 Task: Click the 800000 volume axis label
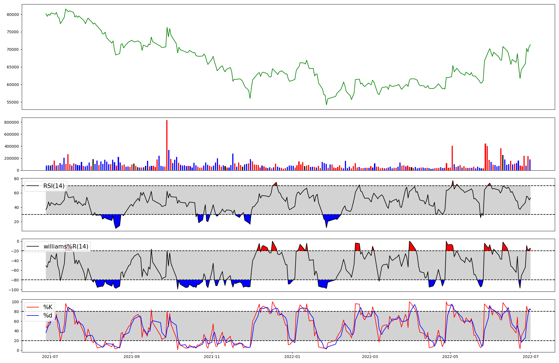point(12,122)
